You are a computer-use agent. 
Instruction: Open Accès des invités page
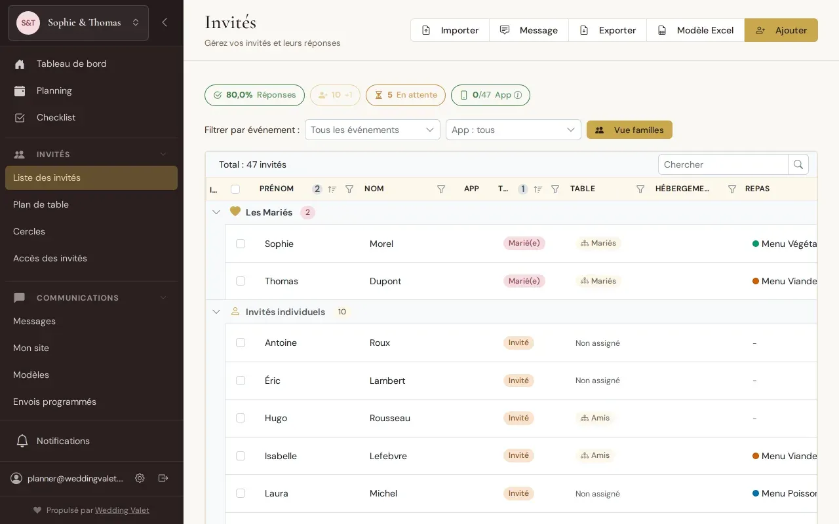point(91,258)
